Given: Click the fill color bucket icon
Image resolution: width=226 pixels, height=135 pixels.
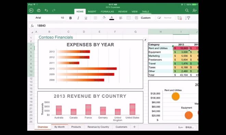Looking at the screenshot, I should pyautogui.click(x=104, y=18).
